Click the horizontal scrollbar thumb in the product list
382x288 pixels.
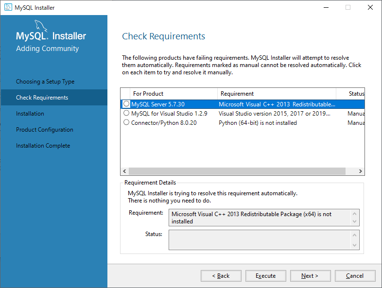point(237,171)
